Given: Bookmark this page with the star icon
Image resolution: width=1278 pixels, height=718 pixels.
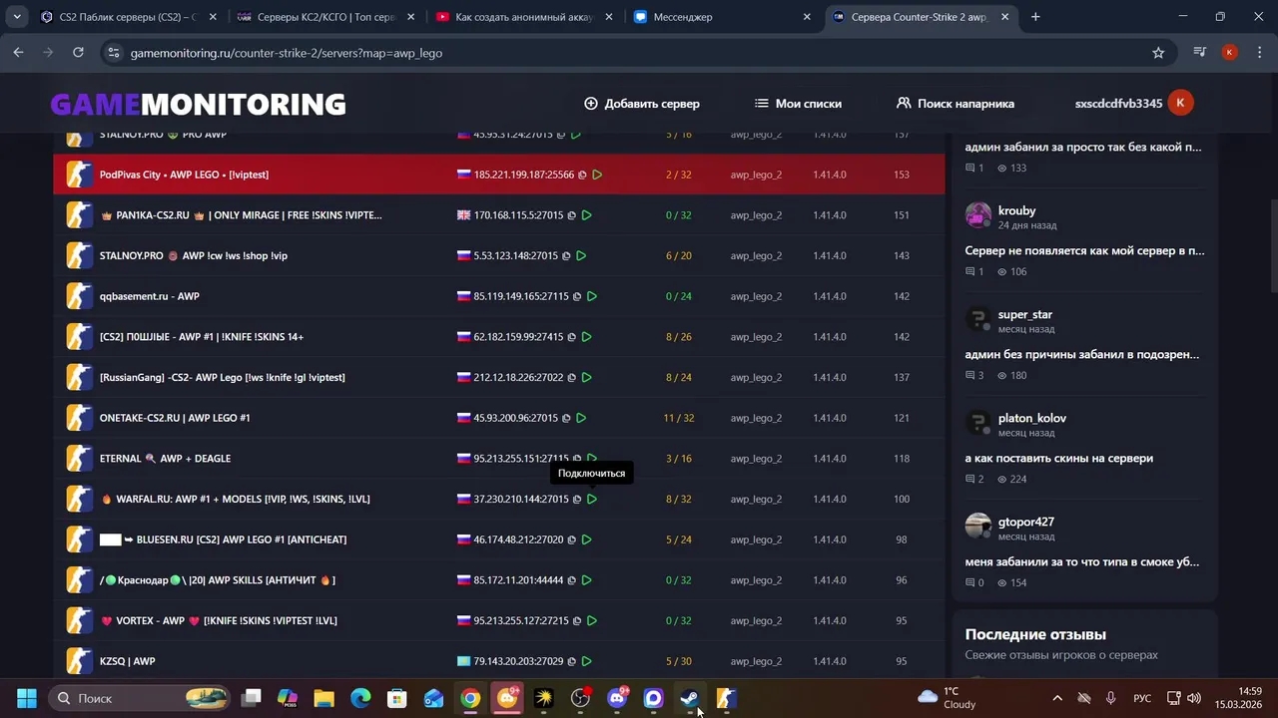Looking at the screenshot, I should click(1158, 53).
